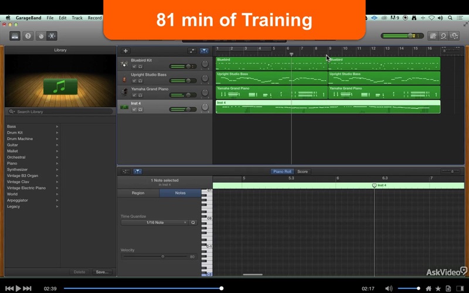
Task: Click Inst 4 pan knob
Action: tap(205, 107)
